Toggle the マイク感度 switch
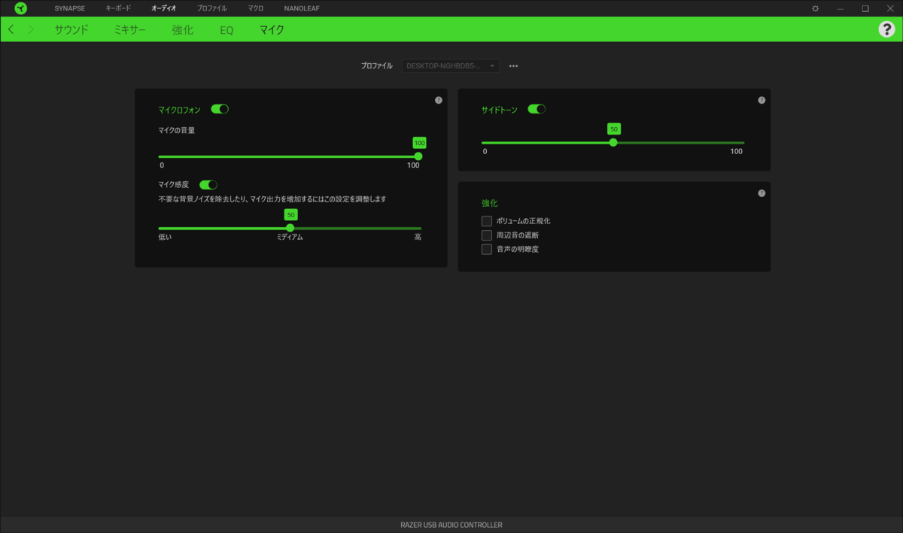903x533 pixels. click(x=208, y=184)
